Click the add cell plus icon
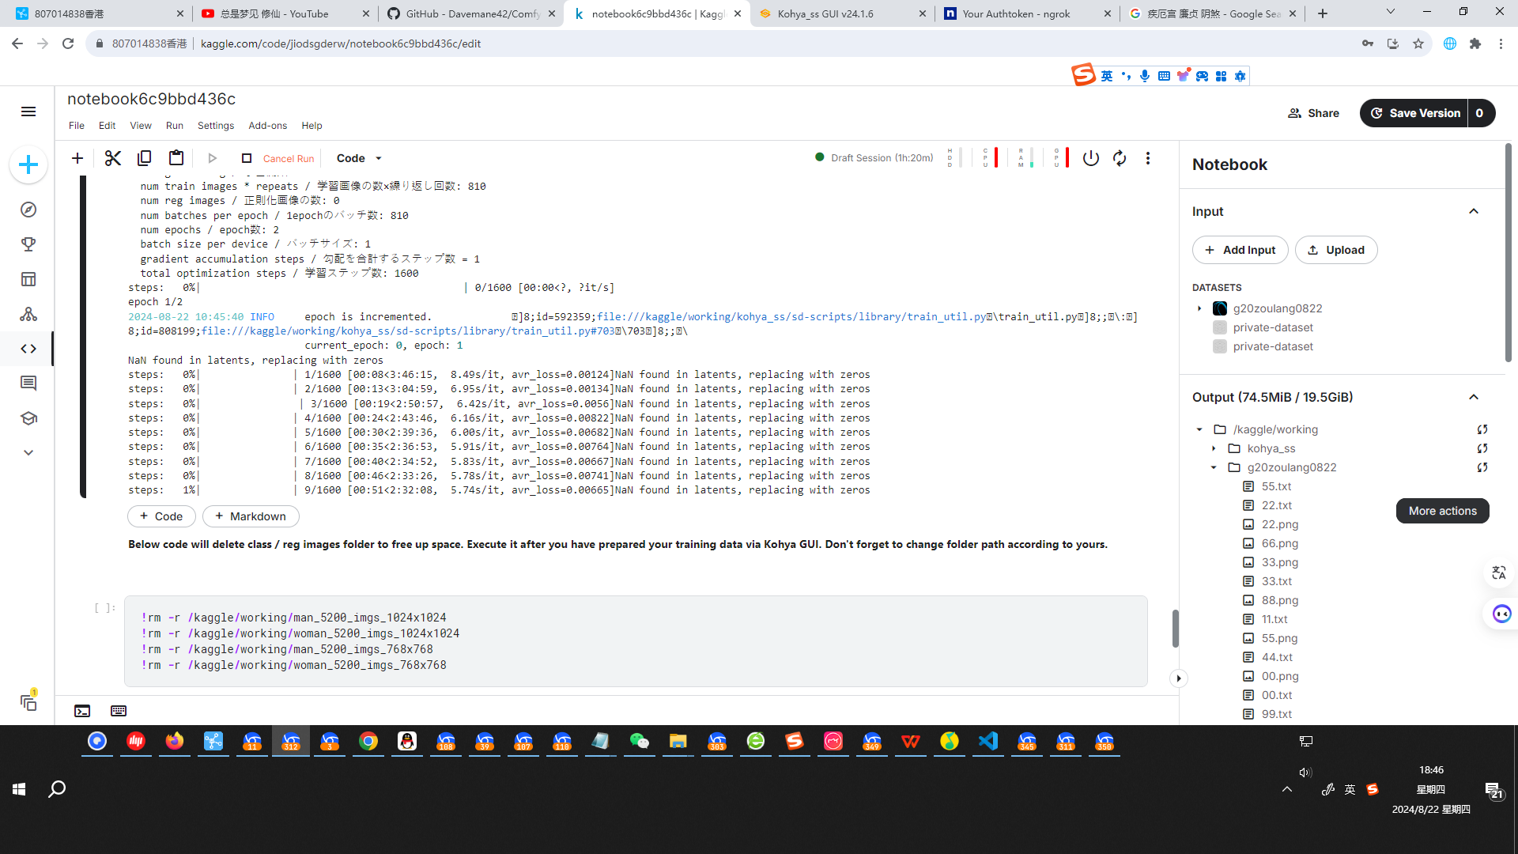 click(x=77, y=158)
